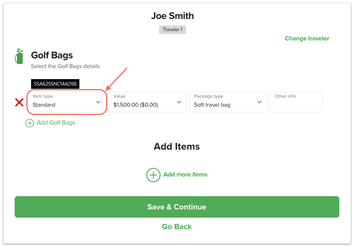
Task: Click Add more items text
Action: coord(185,174)
